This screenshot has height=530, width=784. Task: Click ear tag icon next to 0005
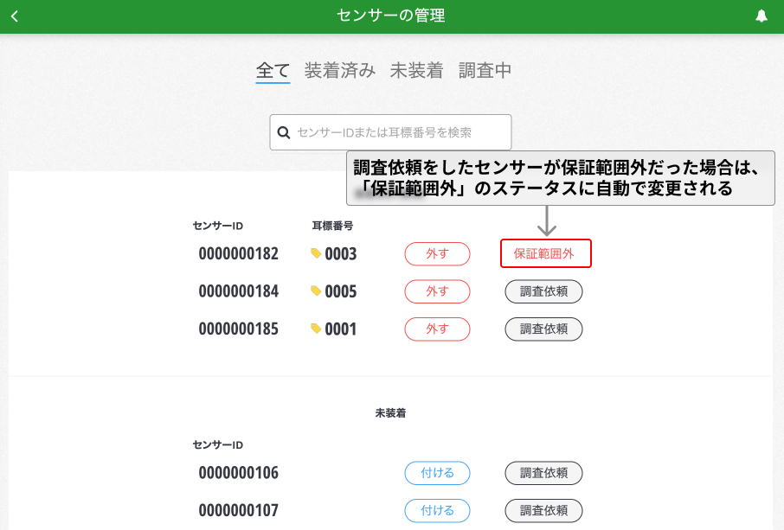pos(316,291)
